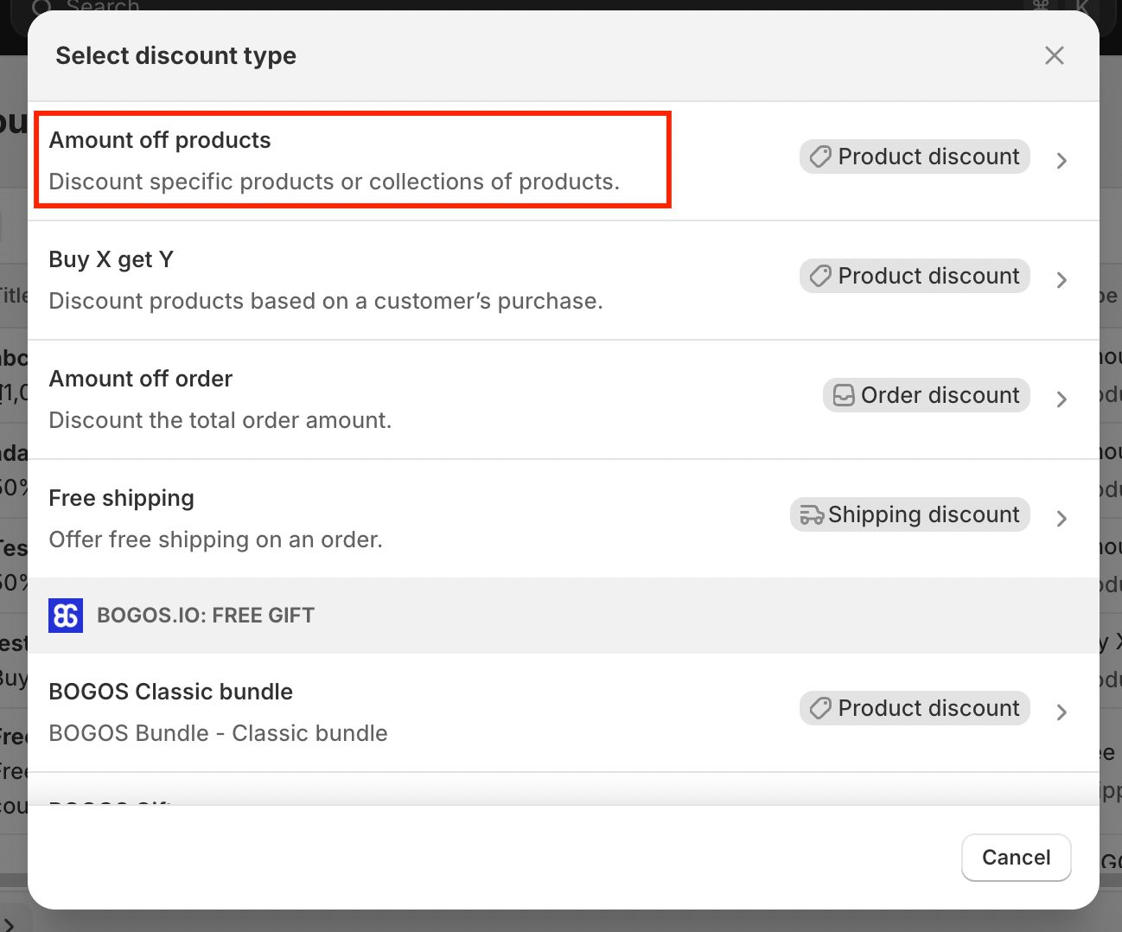Click the tag icon on Buy X get Y's Product discount badge
The image size is (1122, 932).
(819, 276)
